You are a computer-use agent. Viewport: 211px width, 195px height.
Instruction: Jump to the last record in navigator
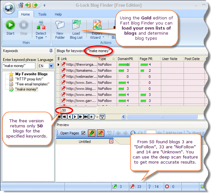click(86, 117)
